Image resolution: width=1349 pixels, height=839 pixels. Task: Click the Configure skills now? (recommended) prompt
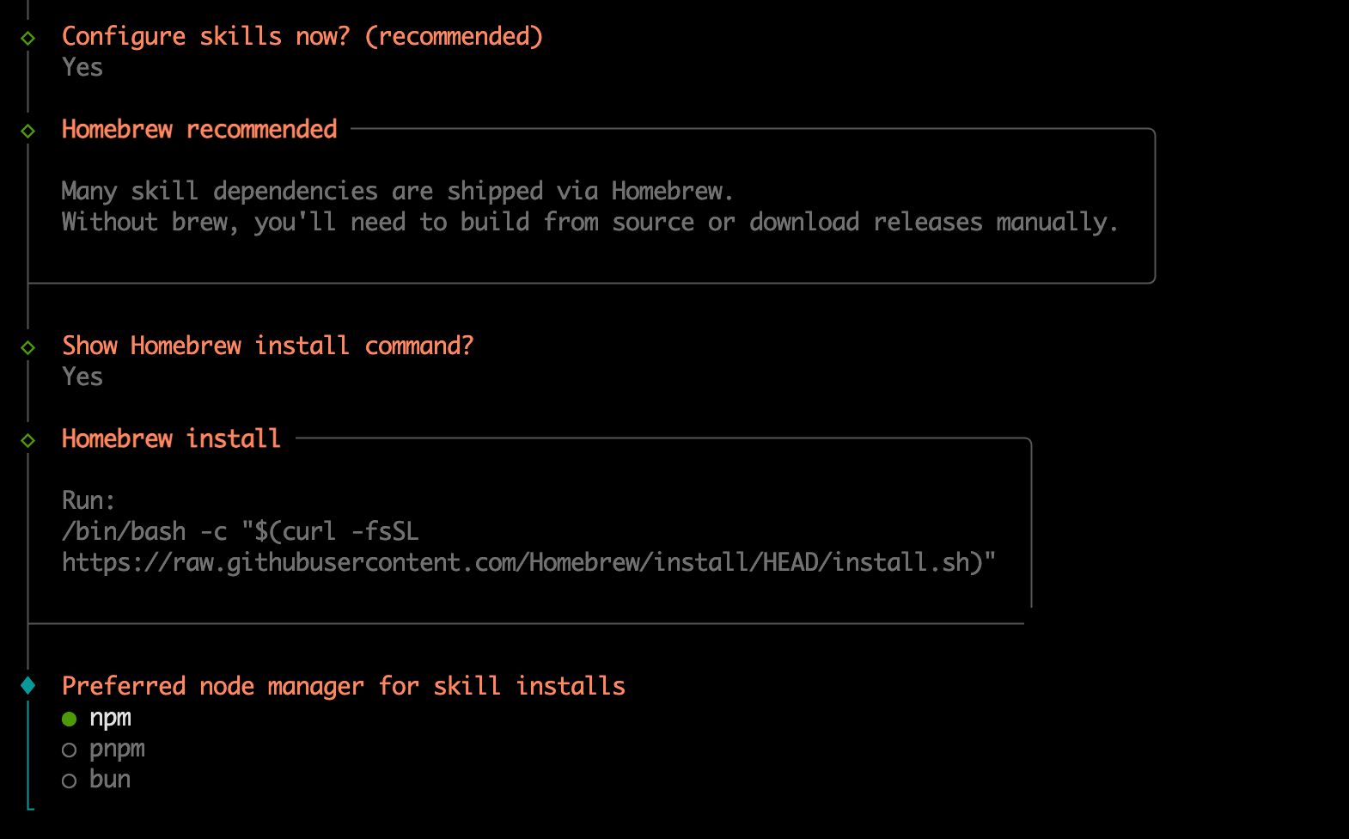(x=302, y=37)
